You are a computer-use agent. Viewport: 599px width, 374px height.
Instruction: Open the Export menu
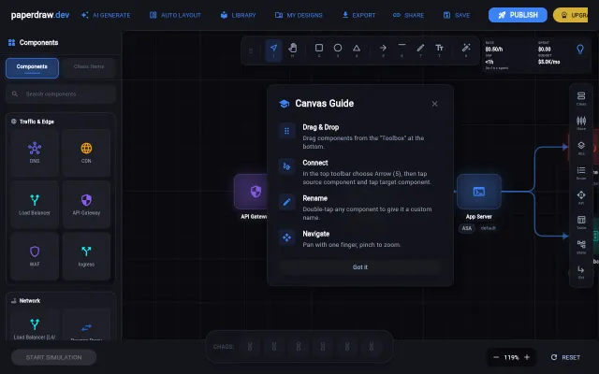pos(358,15)
